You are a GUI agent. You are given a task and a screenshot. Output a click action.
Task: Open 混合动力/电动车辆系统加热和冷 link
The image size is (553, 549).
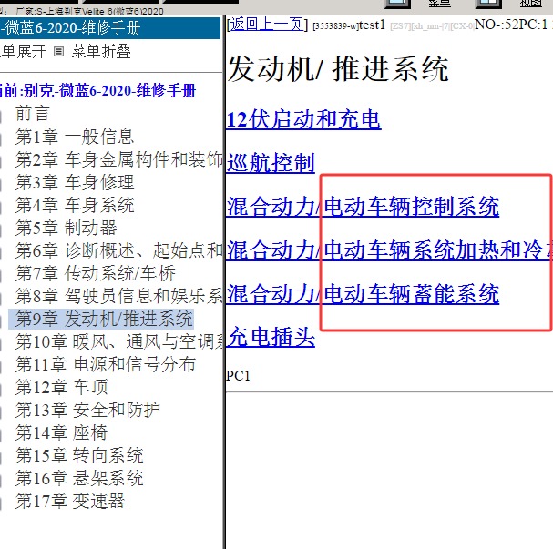coord(389,250)
